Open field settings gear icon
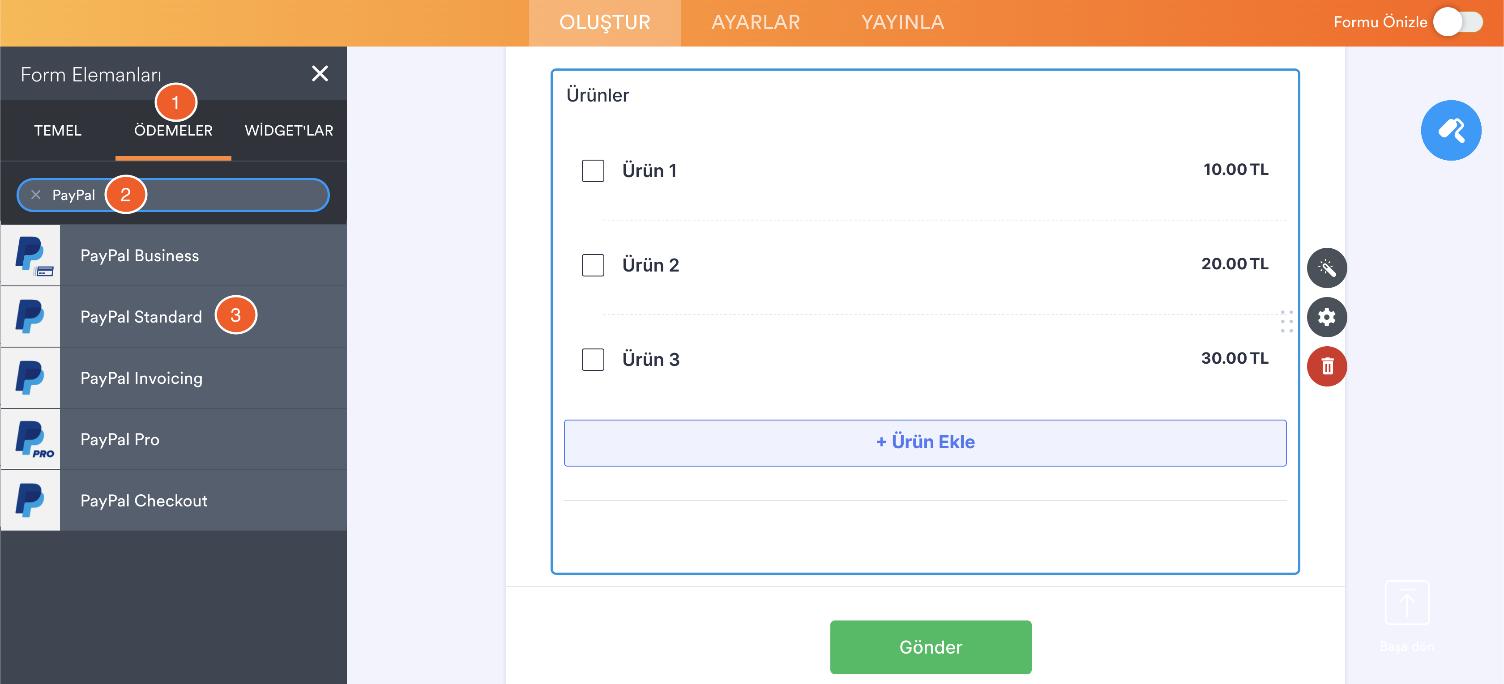Image resolution: width=1504 pixels, height=684 pixels. click(x=1326, y=317)
